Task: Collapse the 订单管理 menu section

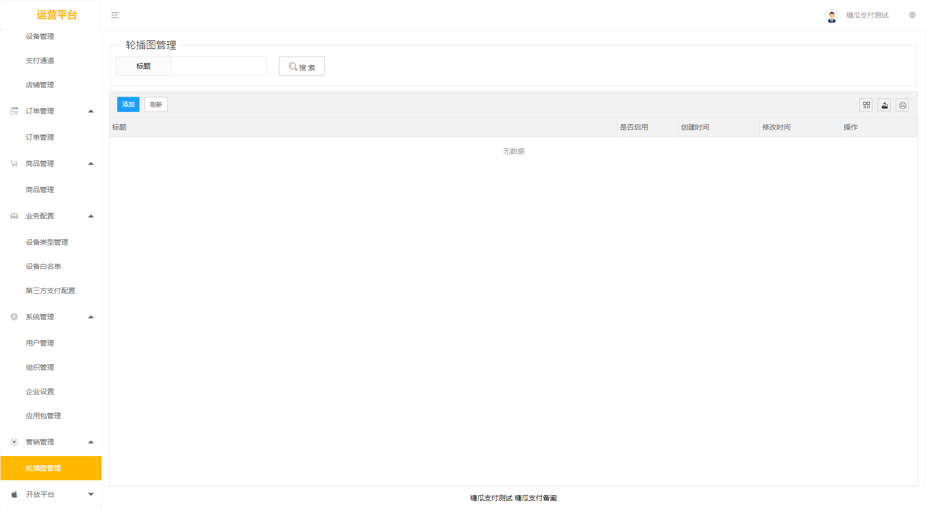Action: 91,110
